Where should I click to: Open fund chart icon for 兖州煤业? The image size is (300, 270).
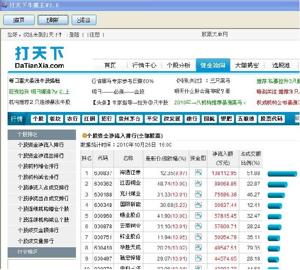point(198,194)
